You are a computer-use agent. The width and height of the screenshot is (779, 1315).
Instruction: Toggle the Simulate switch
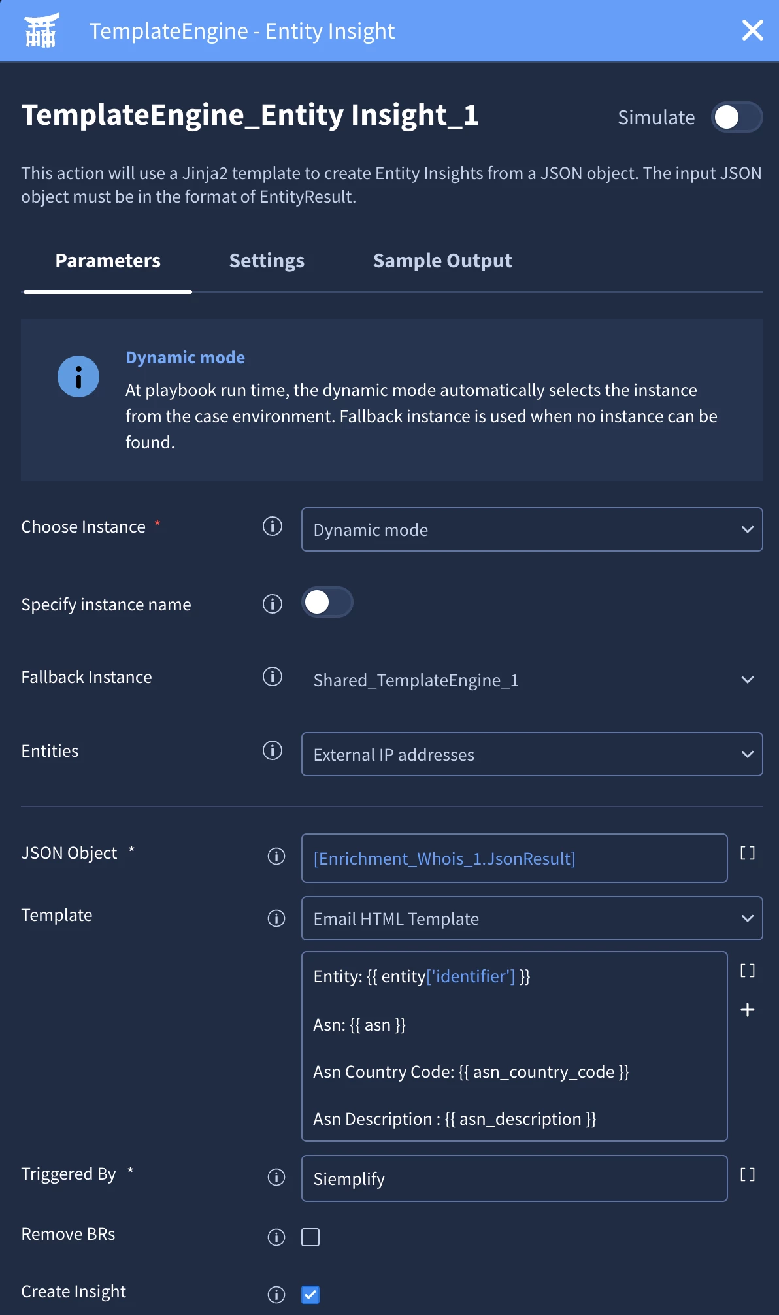(737, 118)
